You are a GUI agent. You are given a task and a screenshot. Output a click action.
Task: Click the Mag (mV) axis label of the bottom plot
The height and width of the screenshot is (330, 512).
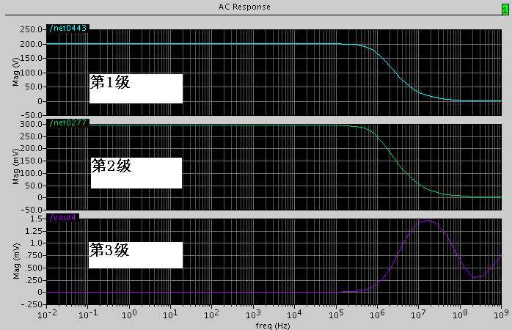(x=16, y=261)
